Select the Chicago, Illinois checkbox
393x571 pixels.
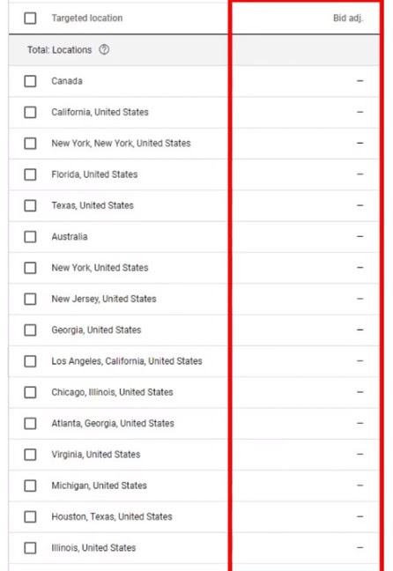pos(30,392)
